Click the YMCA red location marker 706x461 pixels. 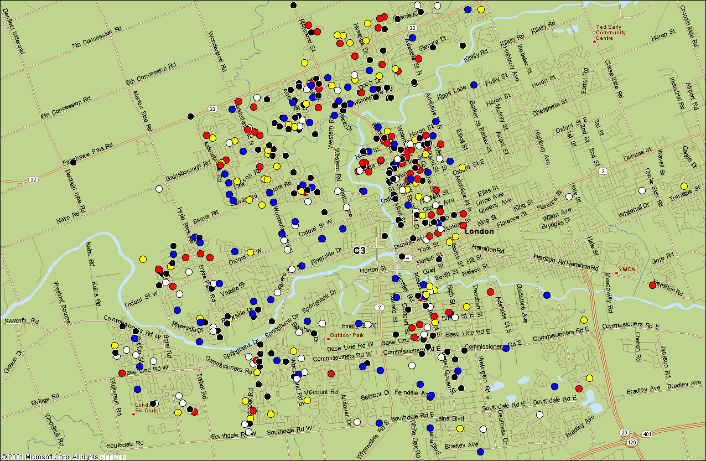point(616,273)
